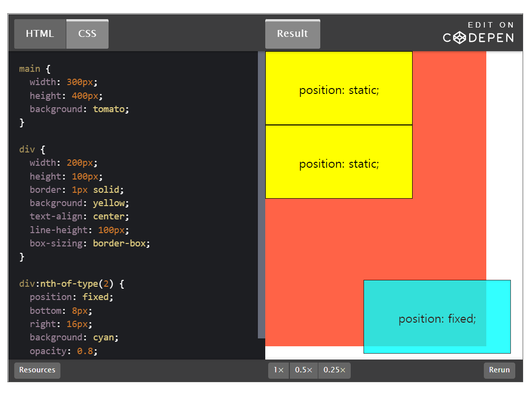Click the 'position: fixed;' code line
This screenshot has height=393, width=531.
[71, 297]
